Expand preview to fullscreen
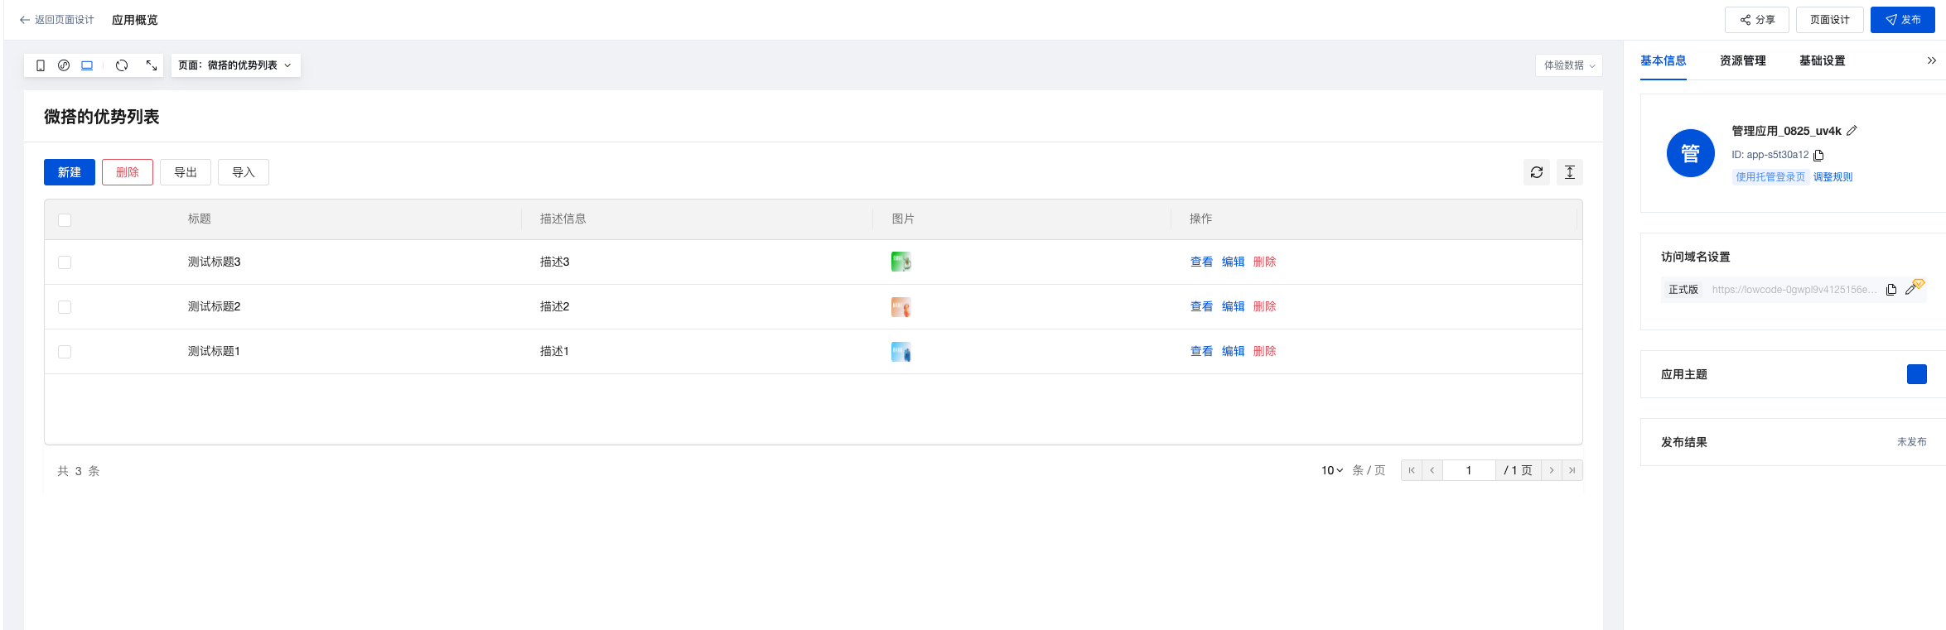The image size is (1946, 630). tap(152, 65)
